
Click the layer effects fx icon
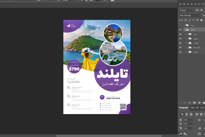[190, 102]
